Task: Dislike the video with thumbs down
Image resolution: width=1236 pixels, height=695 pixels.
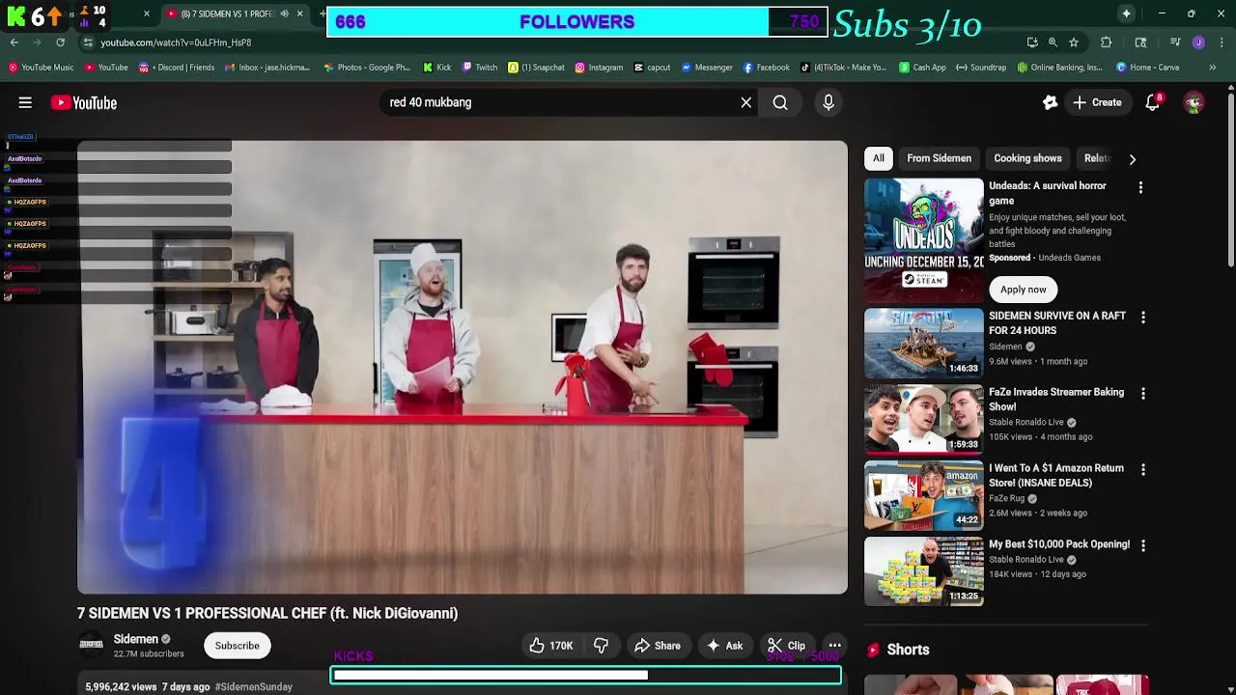Action: pyautogui.click(x=601, y=646)
